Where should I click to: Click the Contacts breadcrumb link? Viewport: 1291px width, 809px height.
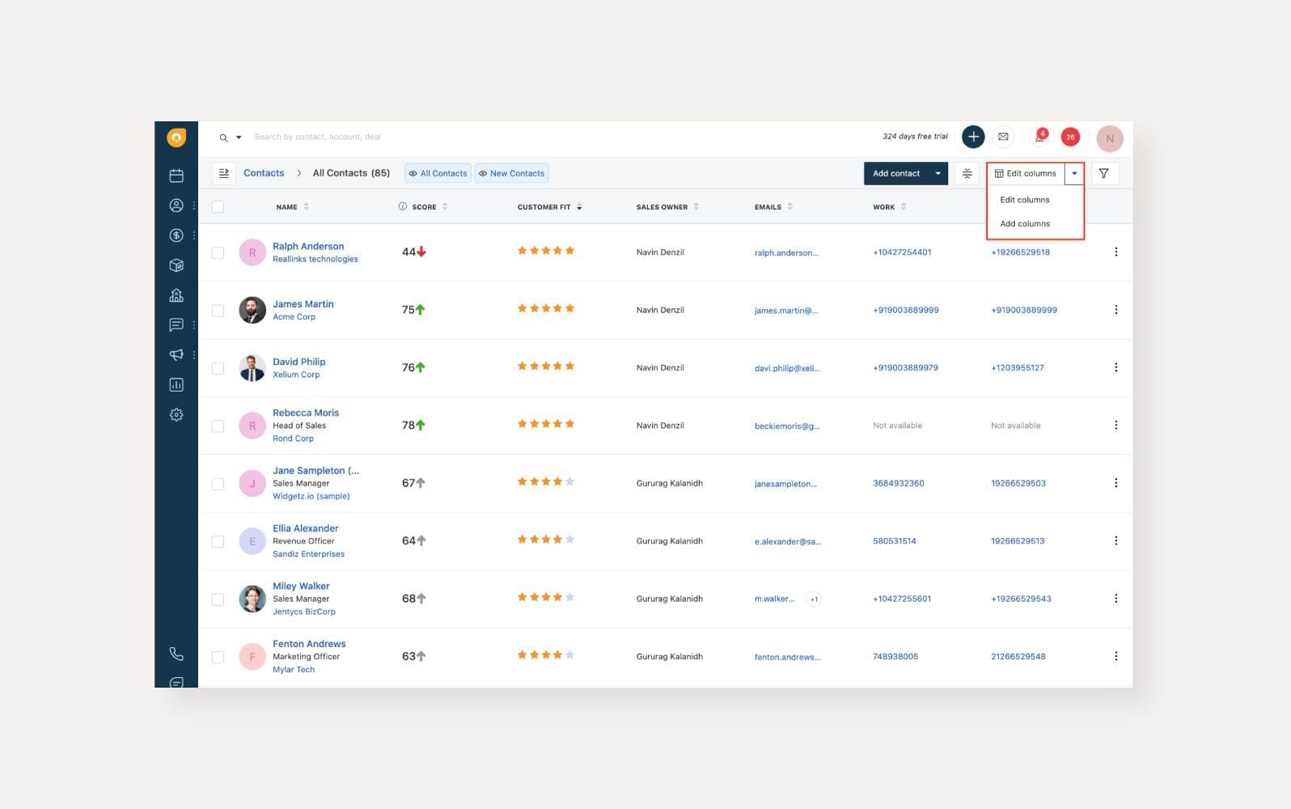[x=264, y=173]
